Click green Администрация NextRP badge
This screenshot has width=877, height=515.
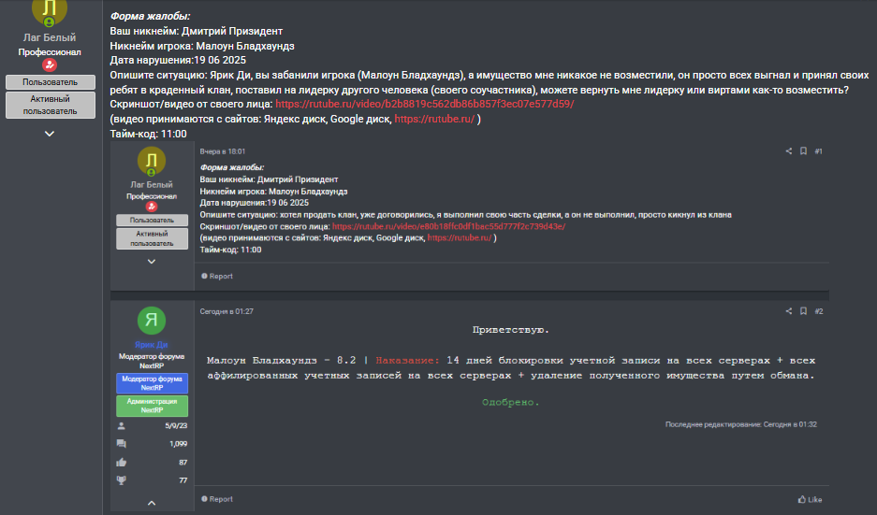click(153, 406)
